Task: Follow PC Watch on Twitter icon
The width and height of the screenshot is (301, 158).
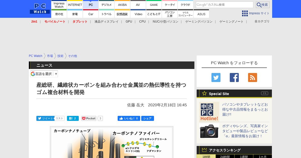Action: (216, 77)
